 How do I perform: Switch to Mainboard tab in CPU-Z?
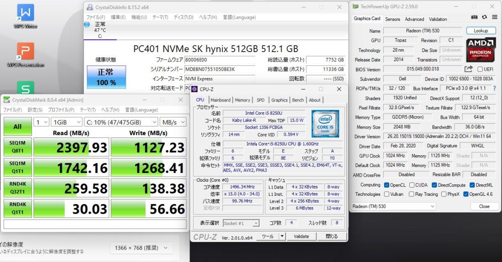coord(220,100)
